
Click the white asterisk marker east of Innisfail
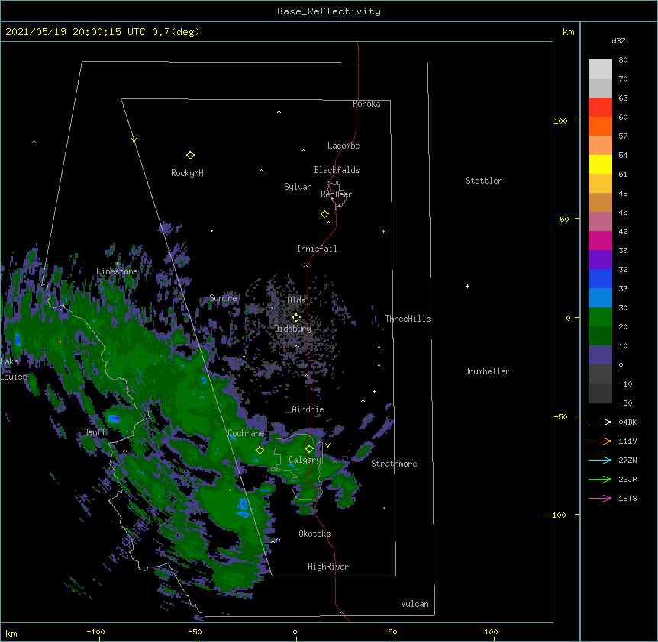[383, 231]
